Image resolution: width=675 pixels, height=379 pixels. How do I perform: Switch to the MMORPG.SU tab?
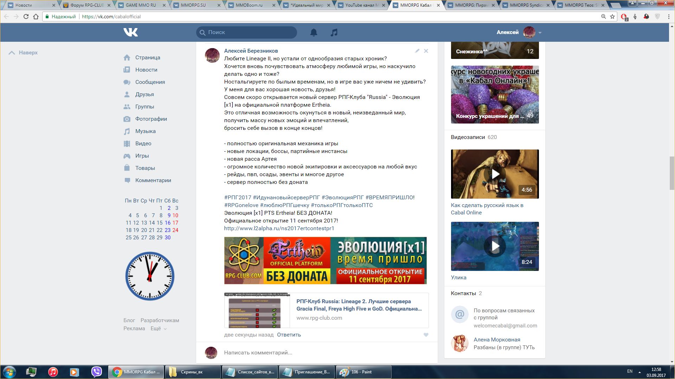tap(197, 5)
